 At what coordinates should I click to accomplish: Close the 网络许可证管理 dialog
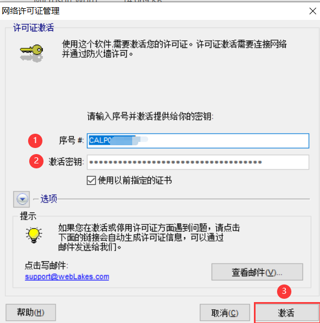coord(313,11)
